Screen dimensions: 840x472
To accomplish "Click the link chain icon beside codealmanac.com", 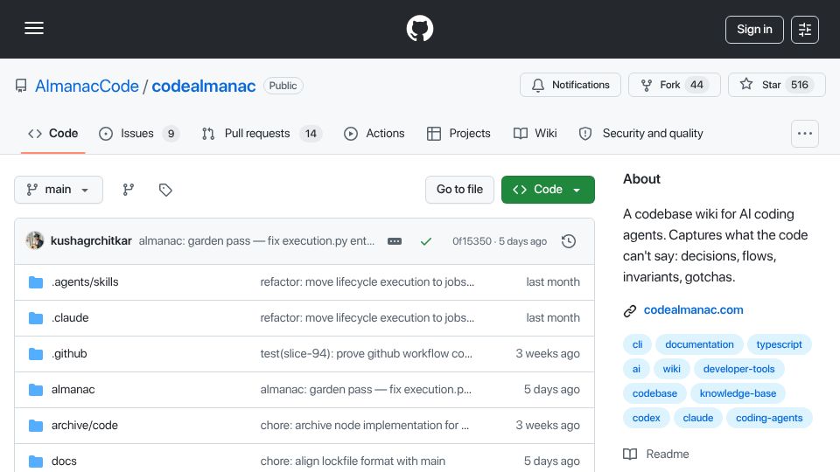I will (x=630, y=311).
